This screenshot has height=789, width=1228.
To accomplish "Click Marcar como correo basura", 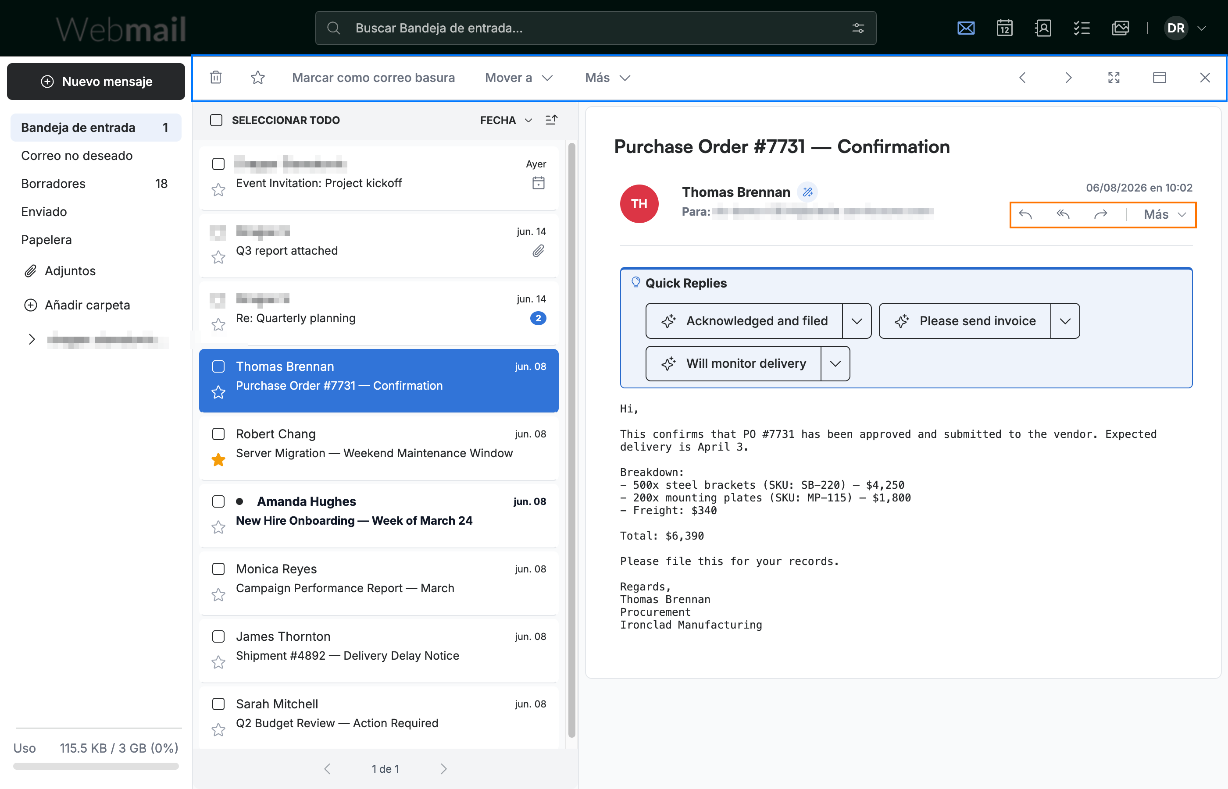I will 373,77.
